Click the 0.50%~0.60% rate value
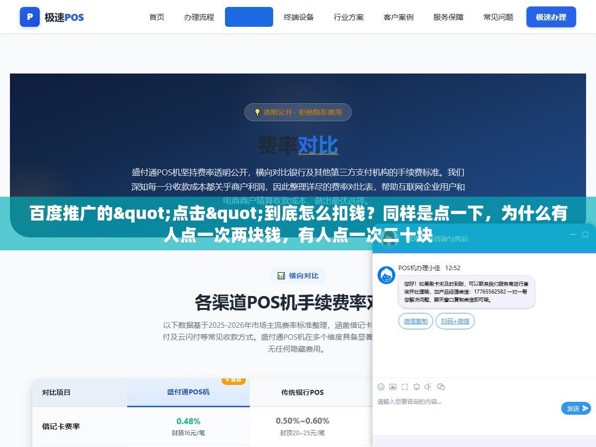 (x=302, y=421)
